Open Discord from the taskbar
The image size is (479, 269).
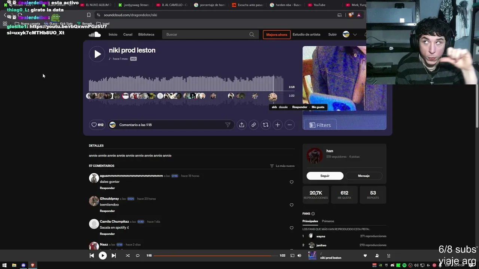click(23, 265)
